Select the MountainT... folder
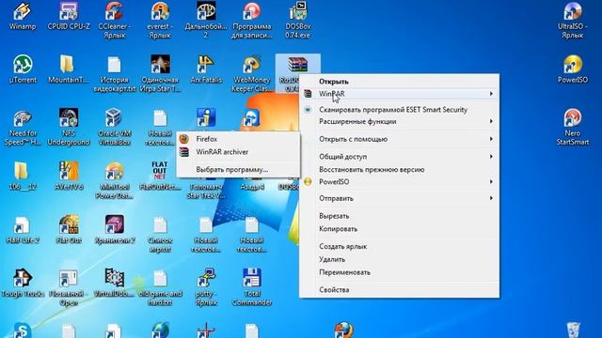The width and height of the screenshot is (602, 338). (x=68, y=69)
